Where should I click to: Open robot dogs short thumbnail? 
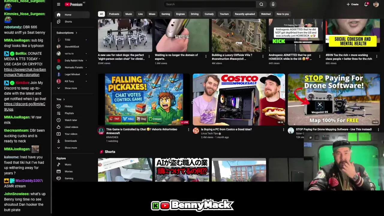point(125,35)
